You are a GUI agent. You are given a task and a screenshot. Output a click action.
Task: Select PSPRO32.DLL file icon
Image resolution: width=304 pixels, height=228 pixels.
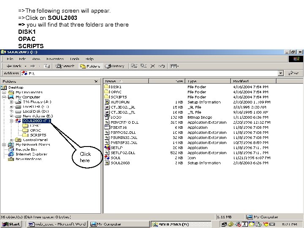click(x=107, y=132)
